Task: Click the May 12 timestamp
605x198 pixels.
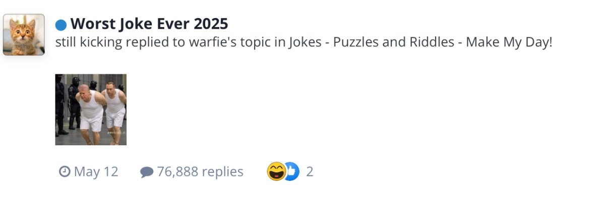Action: (96, 172)
